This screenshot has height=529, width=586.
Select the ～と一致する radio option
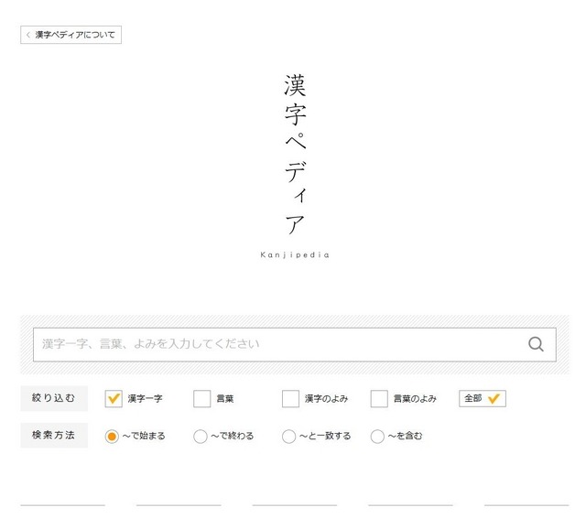pyautogui.click(x=289, y=437)
